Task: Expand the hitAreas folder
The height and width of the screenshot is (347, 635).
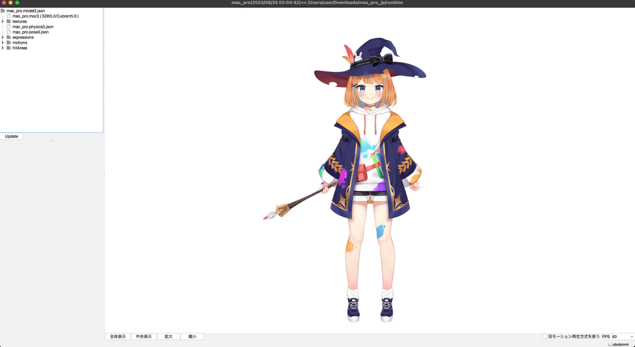Action: [3, 48]
